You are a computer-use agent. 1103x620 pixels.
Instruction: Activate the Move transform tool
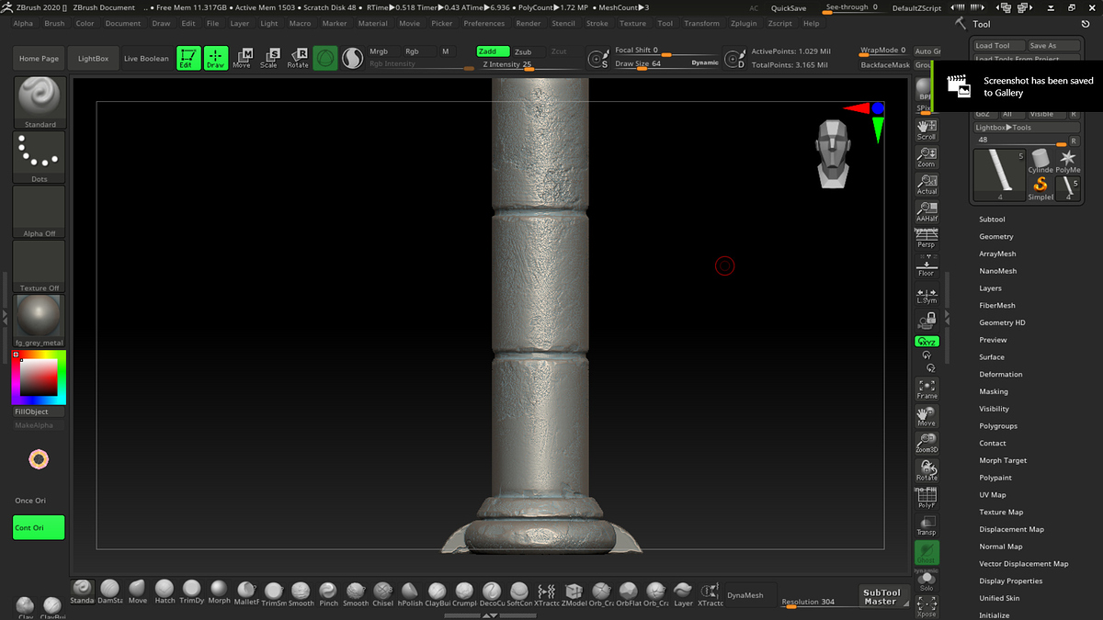coord(242,58)
